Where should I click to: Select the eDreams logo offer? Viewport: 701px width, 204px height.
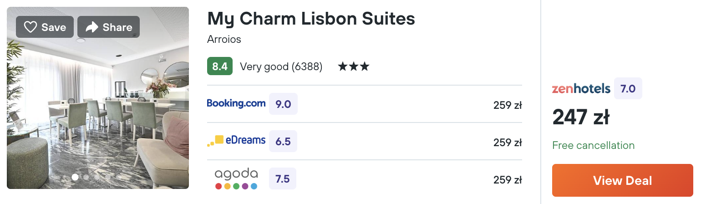pyautogui.click(x=236, y=141)
